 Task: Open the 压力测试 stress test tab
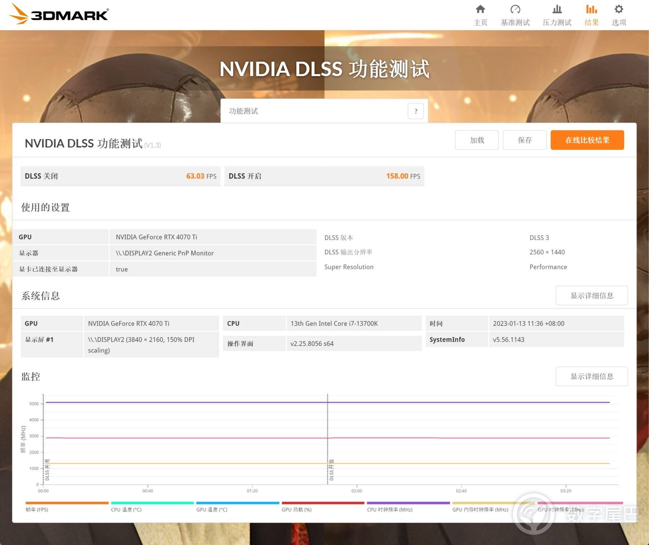pyautogui.click(x=557, y=15)
